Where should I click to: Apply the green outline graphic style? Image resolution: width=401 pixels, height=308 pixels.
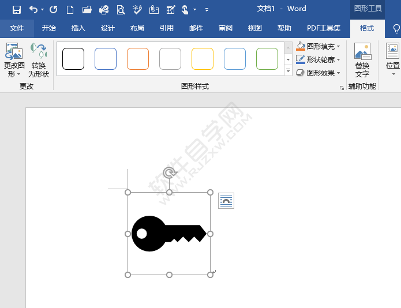267,59
